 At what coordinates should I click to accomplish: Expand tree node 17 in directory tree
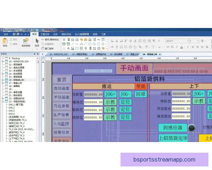(3, 83)
